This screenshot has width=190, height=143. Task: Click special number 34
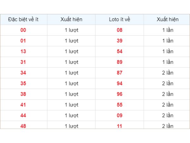(x=23, y=73)
